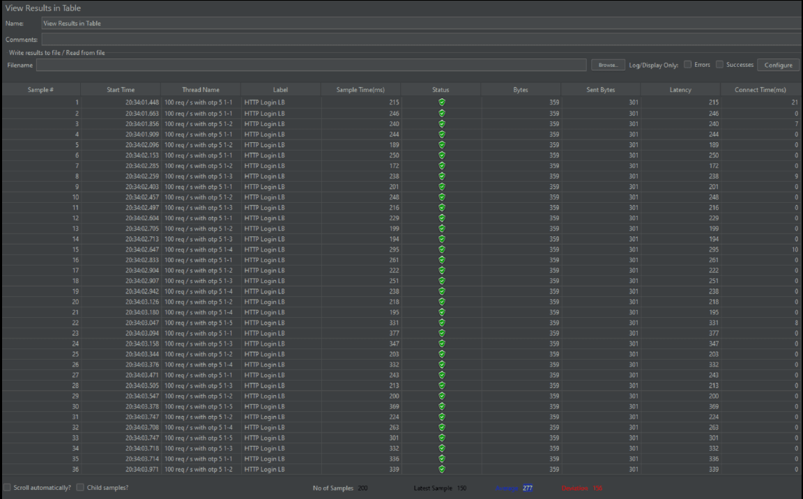Screen dimensions: 803x499
Task: Click the status shield icon for sample 8
Action: click(441, 176)
